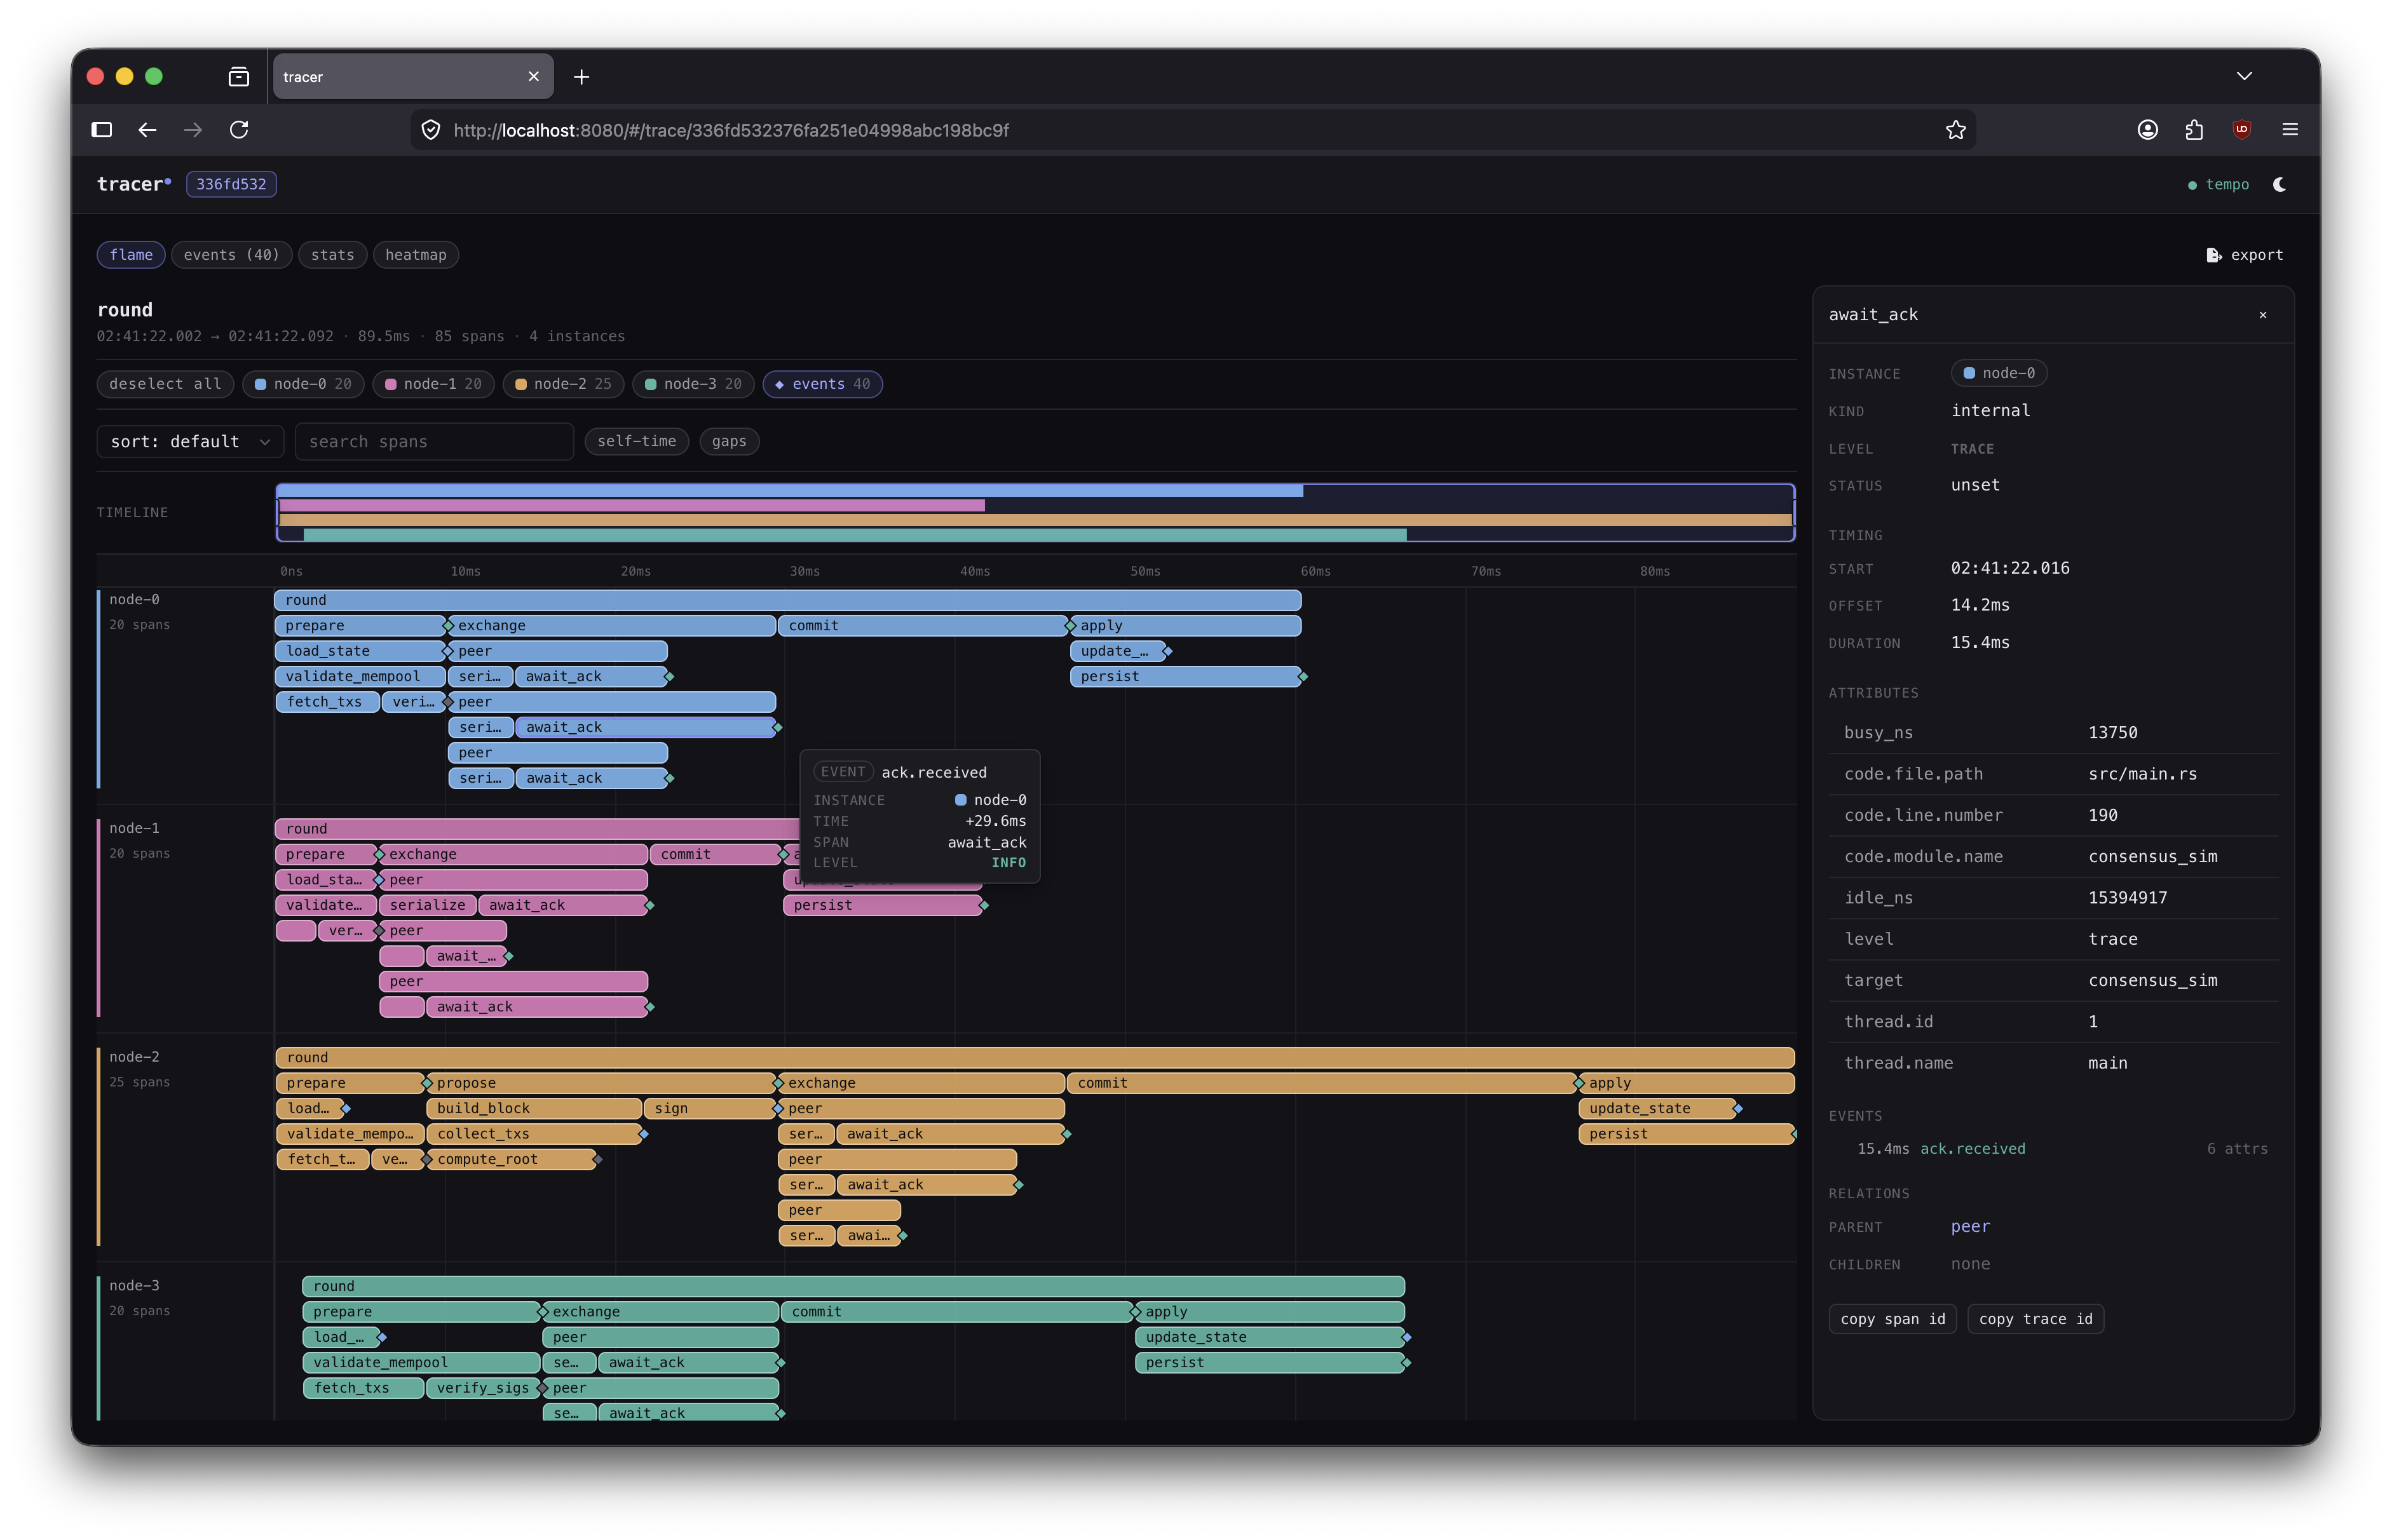Switch to the flame tab
2392x1540 pixels.
(x=131, y=255)
